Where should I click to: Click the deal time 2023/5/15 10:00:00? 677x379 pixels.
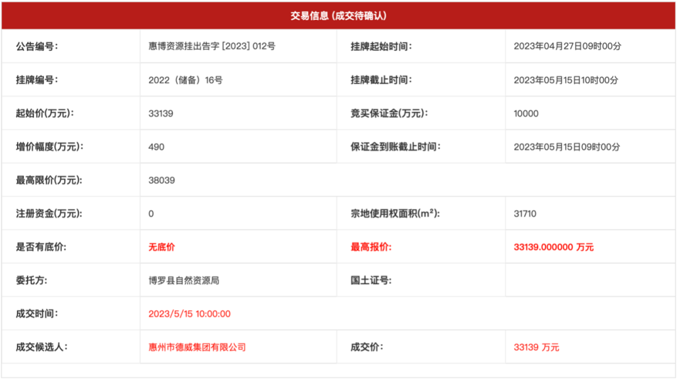[x=189, y=314]
